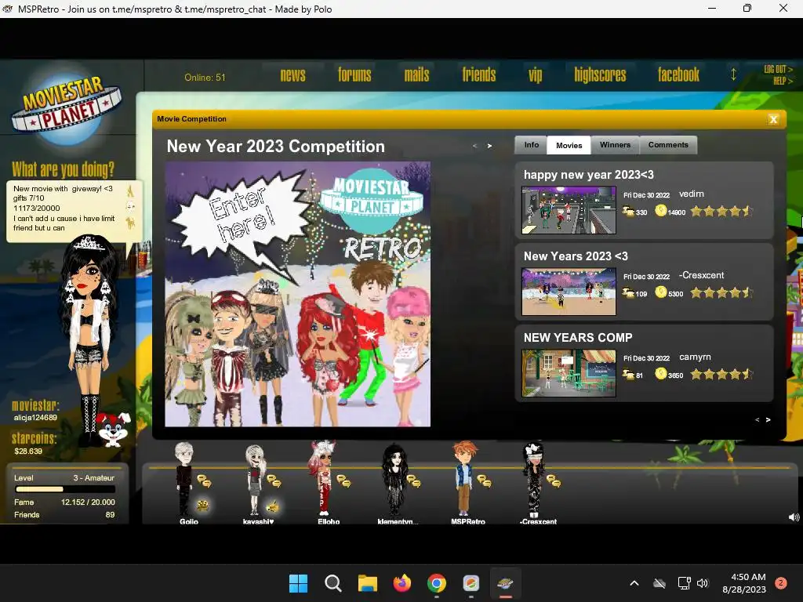Image resolution: width=803 pixels, height=602 pixels.
Task: Click gold badge icon beside Golio
Action: [x=203, y=506]
